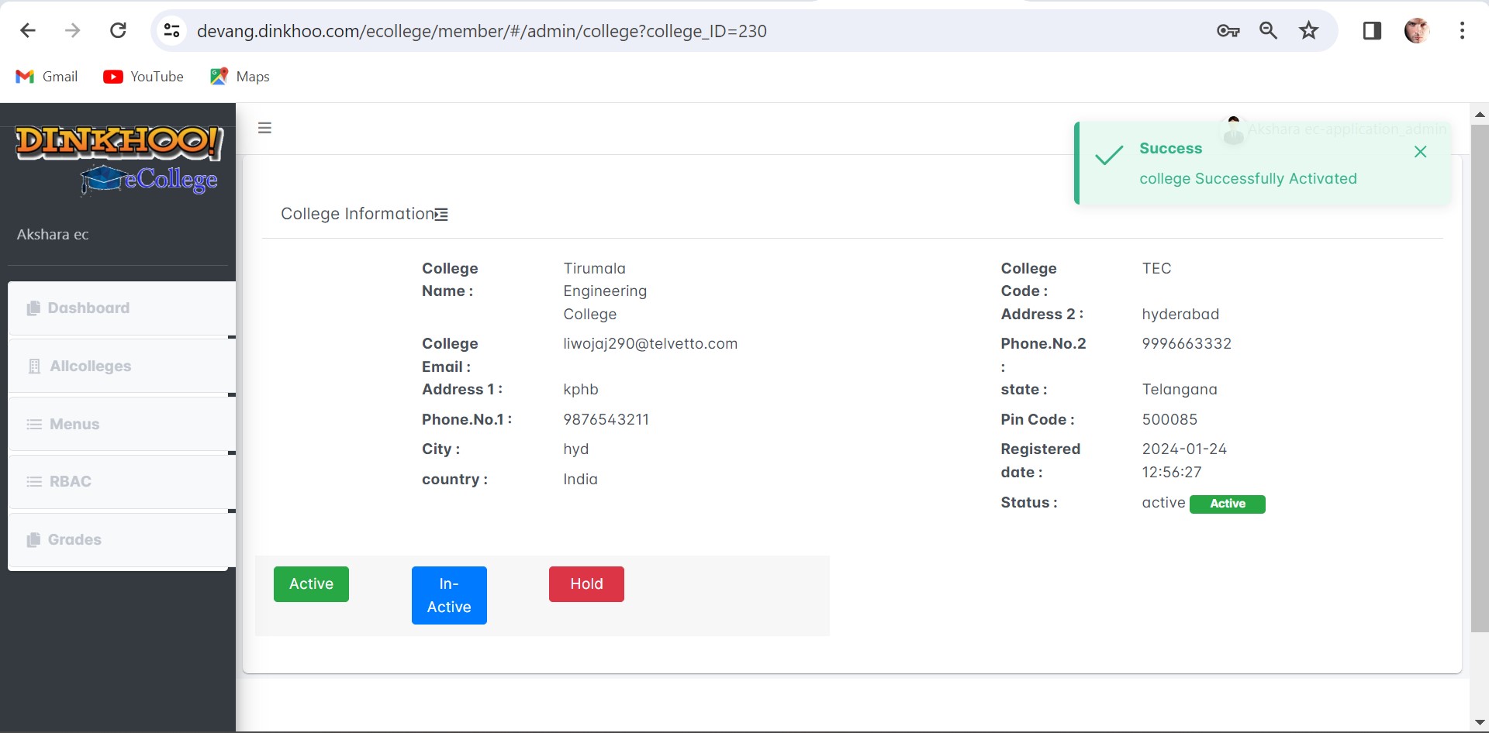Viewport: 1489px width, 733px height.
Task: Bookmark this page with the star icon
Action: [1309, 30]
